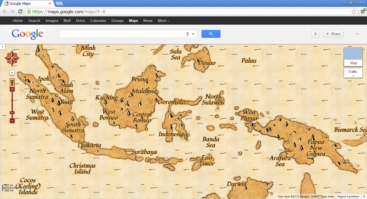Click the Banda Sea label
Viewport: 367px width, 199px height.
[x=211, y=142]
